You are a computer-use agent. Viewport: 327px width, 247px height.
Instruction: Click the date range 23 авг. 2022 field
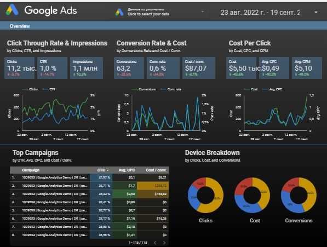260,13
